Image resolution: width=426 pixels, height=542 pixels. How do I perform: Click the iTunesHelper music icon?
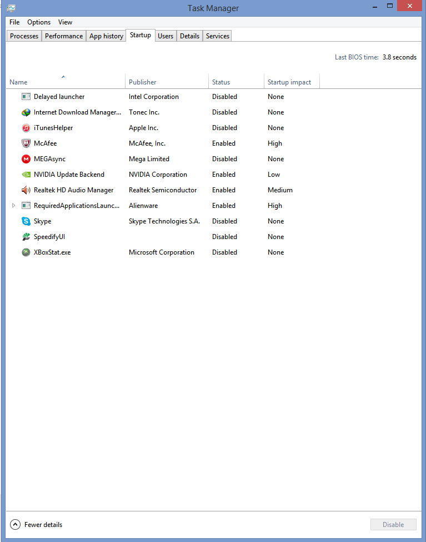[26, 128]
